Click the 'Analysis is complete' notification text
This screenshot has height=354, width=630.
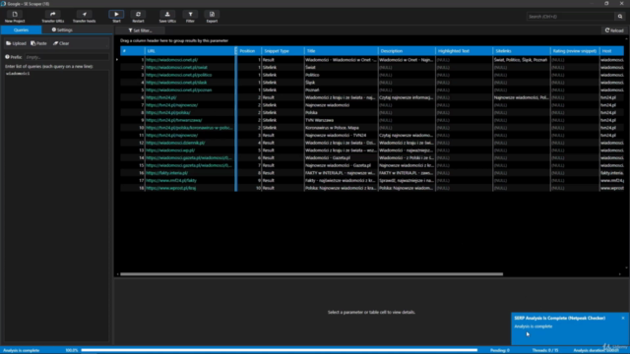(534, 326)
